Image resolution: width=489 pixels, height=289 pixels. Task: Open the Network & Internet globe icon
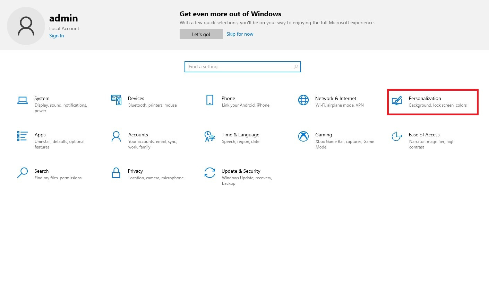(x=303, y=100)
